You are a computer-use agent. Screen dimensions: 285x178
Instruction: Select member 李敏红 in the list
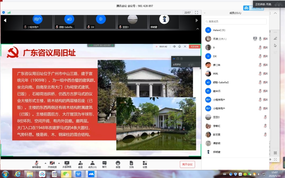[216, 126]
